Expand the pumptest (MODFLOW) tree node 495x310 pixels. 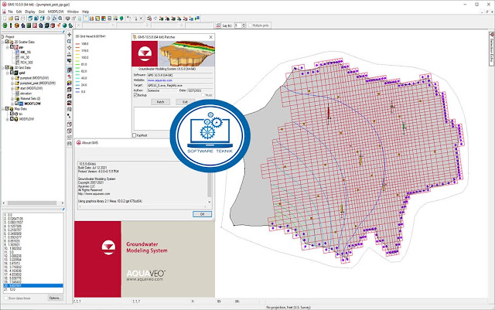(x=12, y=78)
